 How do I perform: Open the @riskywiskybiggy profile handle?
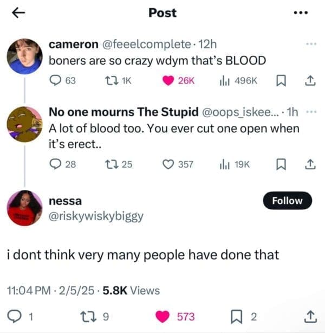pos(96,216)
